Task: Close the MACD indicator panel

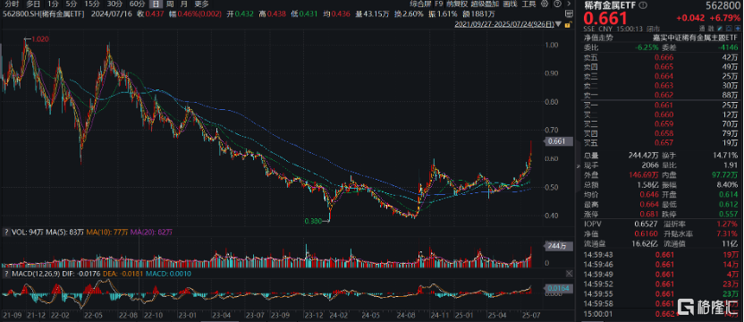Action: tap(569, 274)
